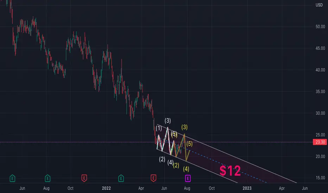Screen dimensions: 328x193
Task: Click the 50.00 price axis label
Action: (320, 27)
